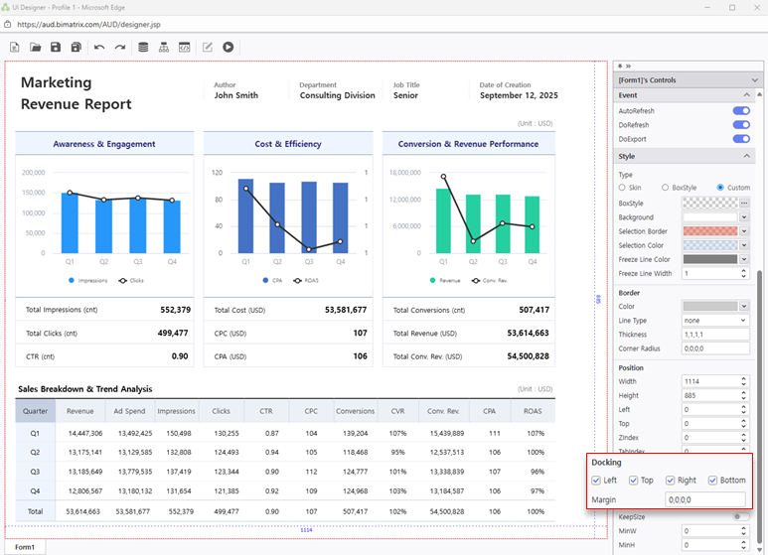The width and height of the screenshot is (768, 555).
Task: Open the Line Type dropdown
Action: (715, 321)
